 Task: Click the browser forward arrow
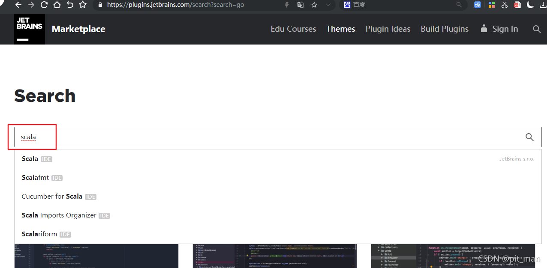[31, 5]
